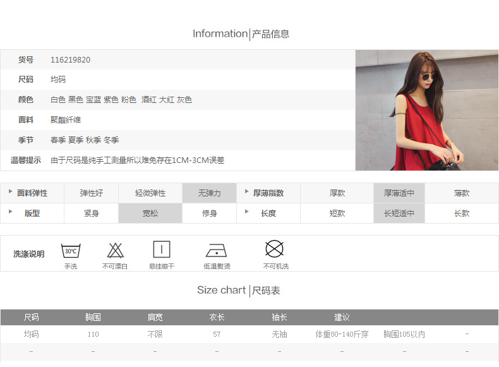Click the 30°C hand wash icon
This screenshot has height=367, width=499.
coord(70,250)
